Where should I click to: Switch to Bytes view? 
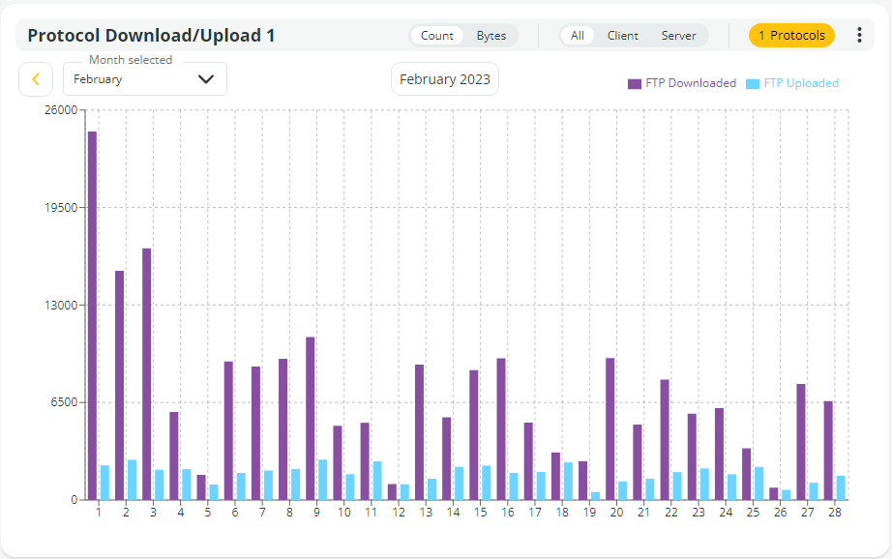[x=491, y=36]
